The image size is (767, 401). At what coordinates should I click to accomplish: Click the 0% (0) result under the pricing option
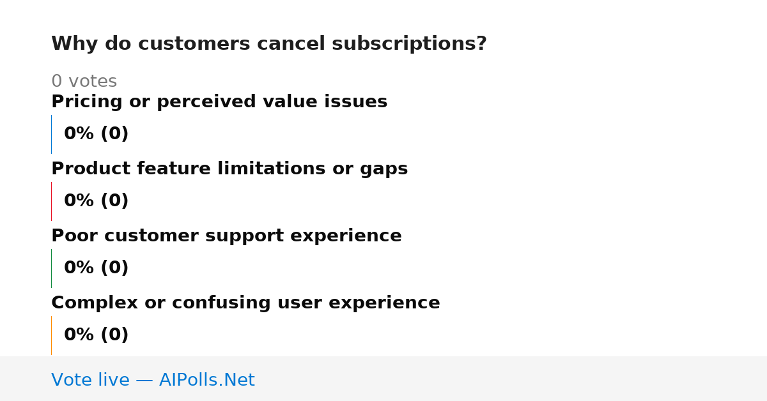click(x=97, y=134)
